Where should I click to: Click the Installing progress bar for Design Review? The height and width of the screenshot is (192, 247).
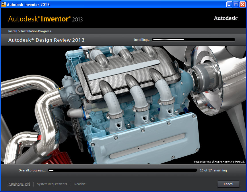tap(193, 40)
